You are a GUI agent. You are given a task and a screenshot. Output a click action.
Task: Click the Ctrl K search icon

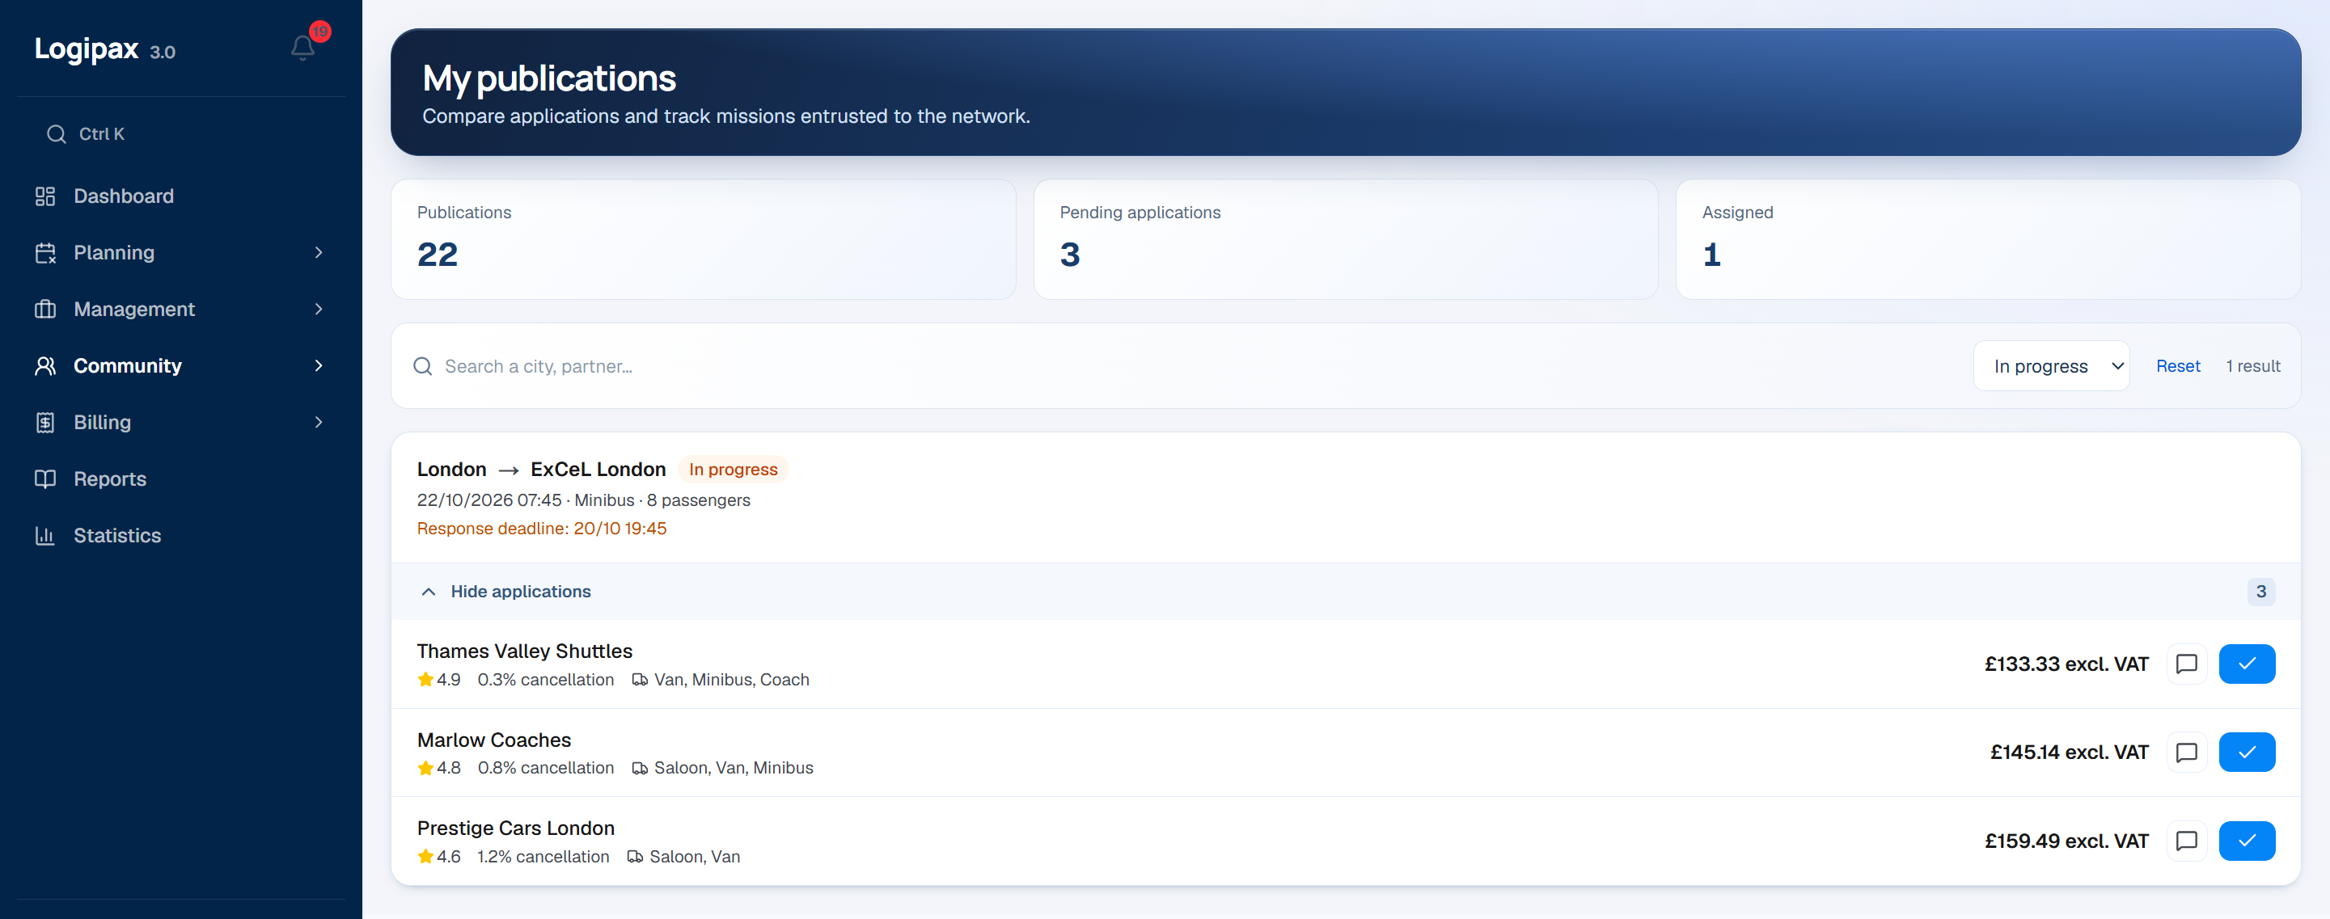56,133
